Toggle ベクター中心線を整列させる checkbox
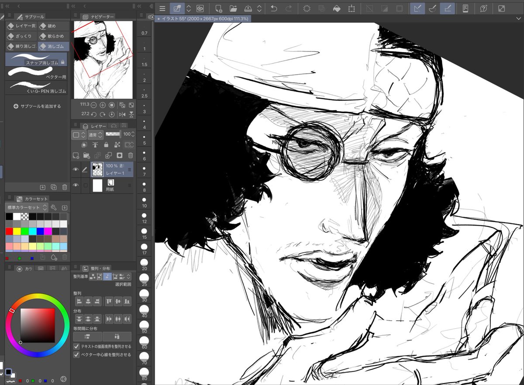The width and height of the screenshot is (524, 385). pos(76,354)
